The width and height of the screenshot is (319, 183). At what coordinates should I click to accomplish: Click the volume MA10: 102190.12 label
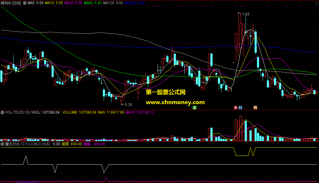[x=140, y=112]
